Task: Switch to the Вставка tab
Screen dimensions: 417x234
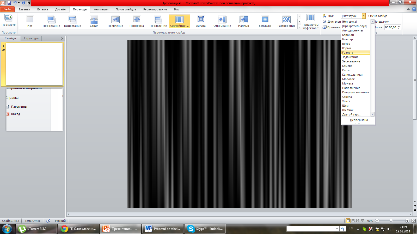Action: 42,9
